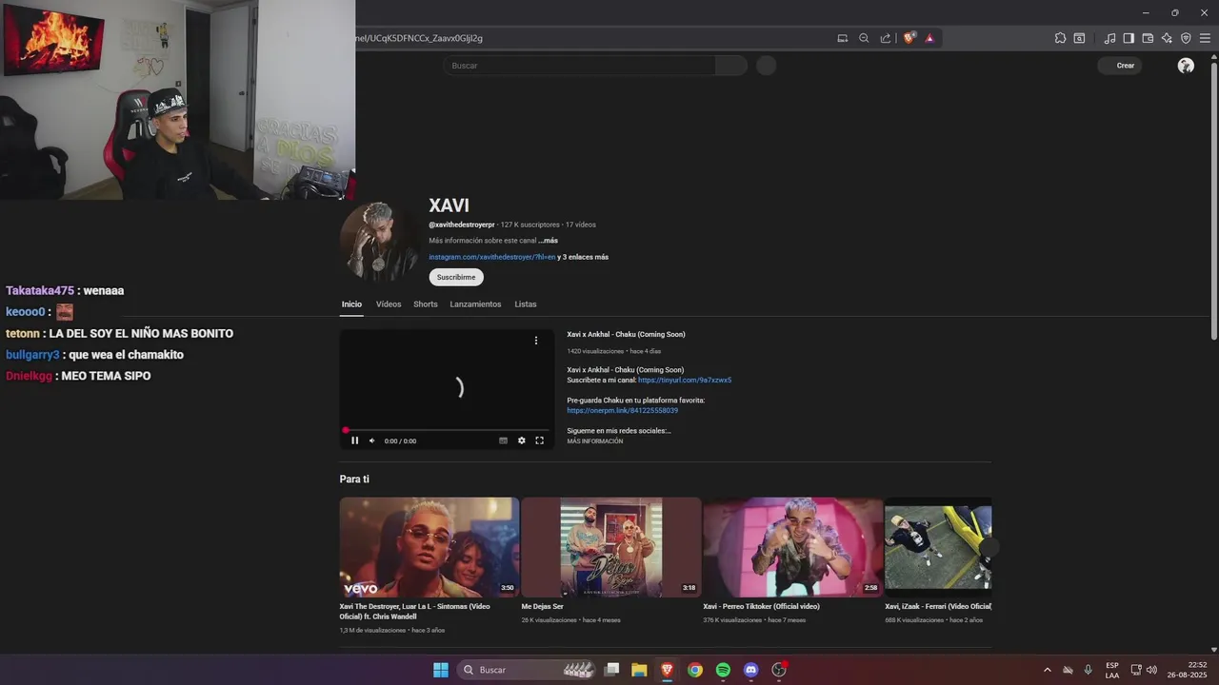The image size is (1219, 685).
Task: Switch to the Shorts tab
Action: (x=426, y=304)
